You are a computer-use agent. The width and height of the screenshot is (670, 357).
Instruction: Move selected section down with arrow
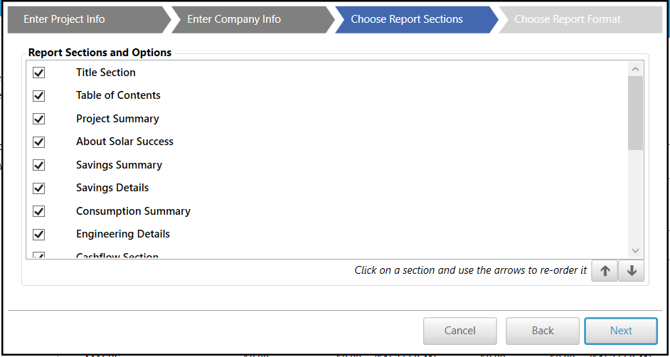[632, 271]
